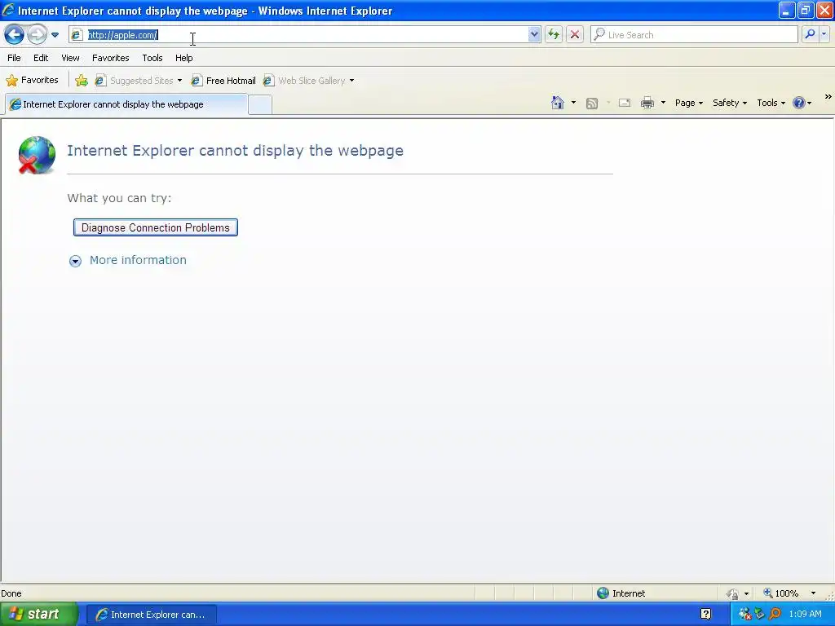Viewport: 835px width, 626px height.
Task: Click the Print icon
Action: click(647, 104)
